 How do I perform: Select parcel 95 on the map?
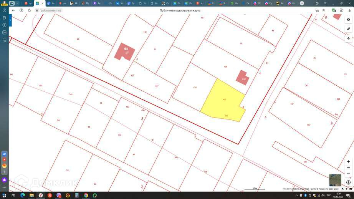[x=241, y=43]
